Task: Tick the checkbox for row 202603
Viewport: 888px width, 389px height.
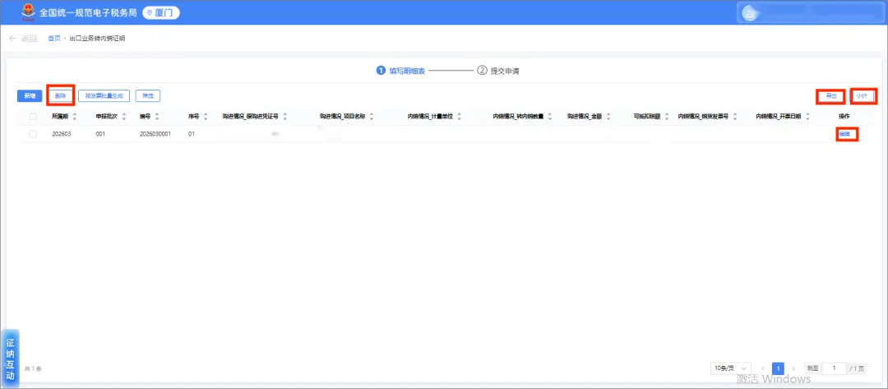Action: pyautogui.click(x=33, y=134)
